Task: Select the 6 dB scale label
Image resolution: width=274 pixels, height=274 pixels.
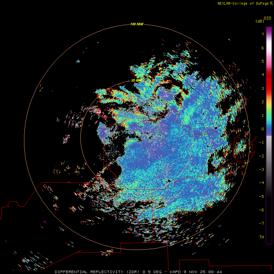Action: (263, 48)
